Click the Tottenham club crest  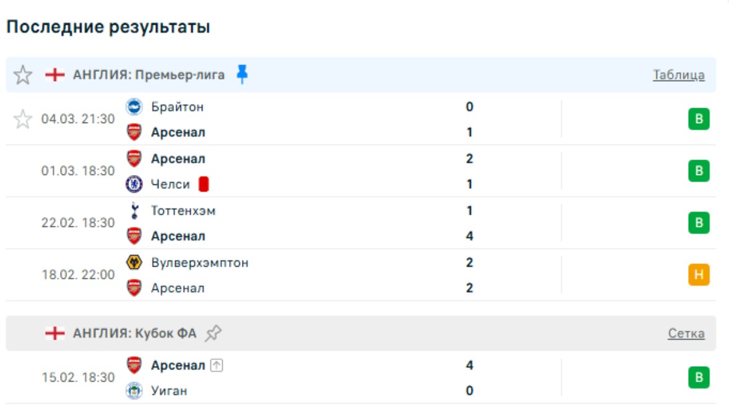point(134,211)
